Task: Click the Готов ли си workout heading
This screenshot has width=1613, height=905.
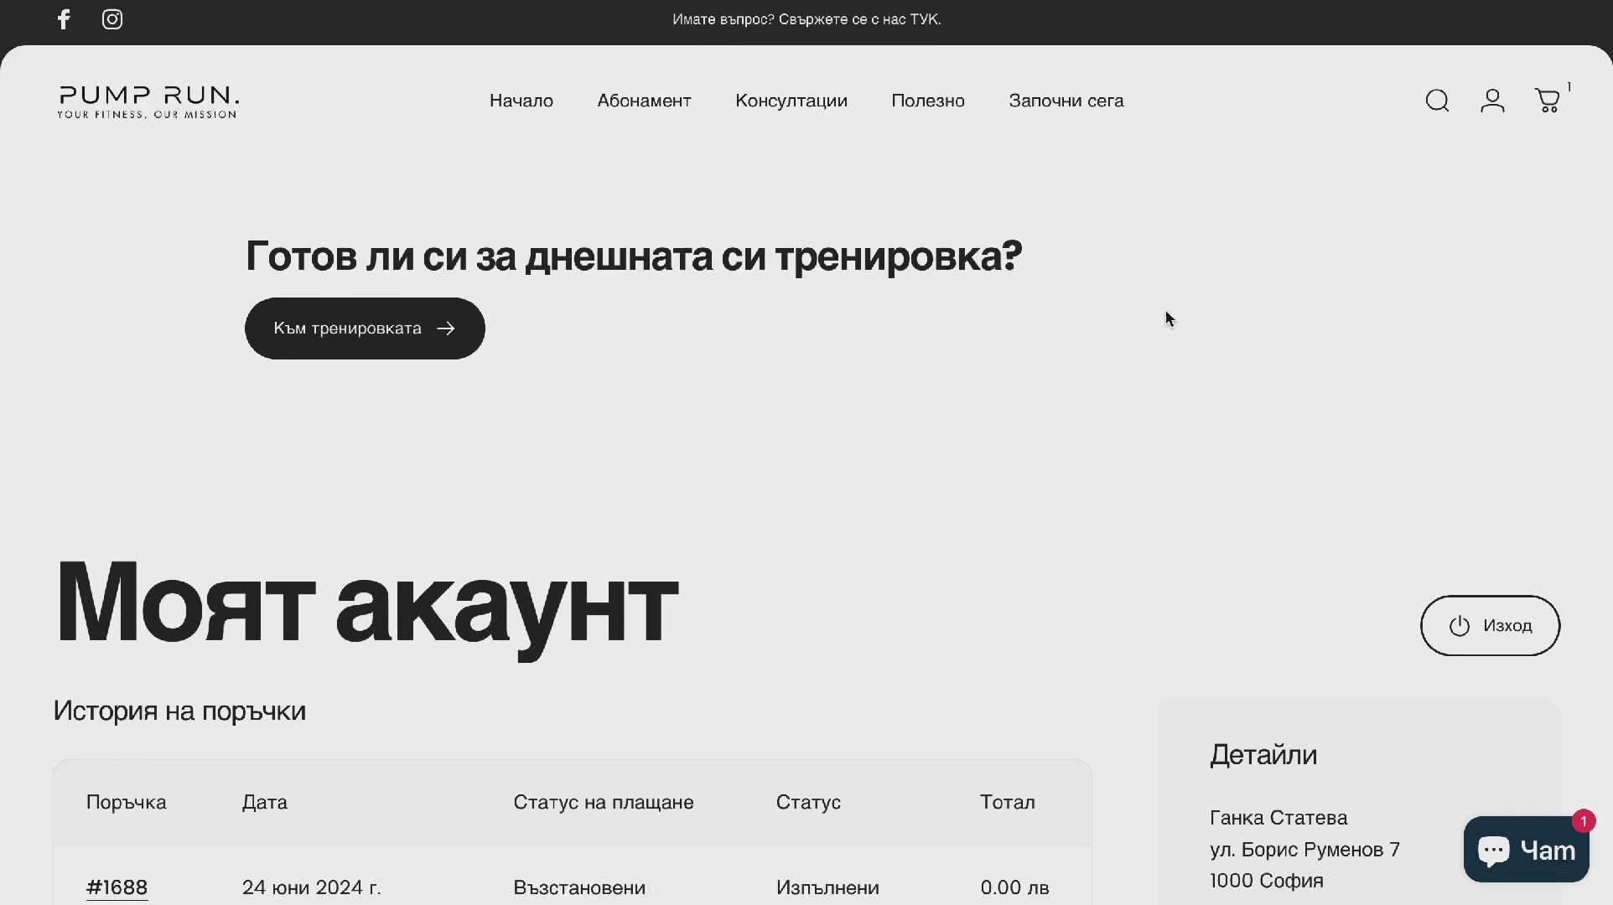Action: coord(634,256)
